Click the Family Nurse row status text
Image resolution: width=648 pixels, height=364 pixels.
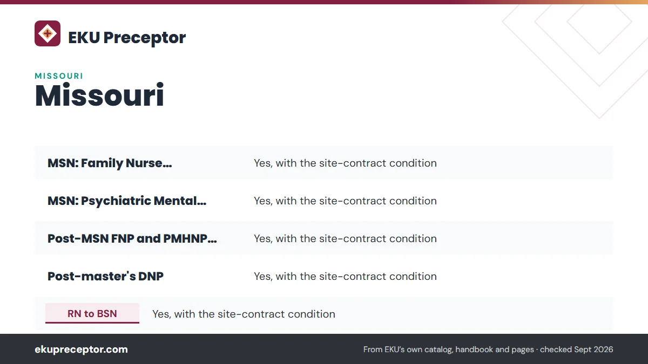click(x=345, y=163)
